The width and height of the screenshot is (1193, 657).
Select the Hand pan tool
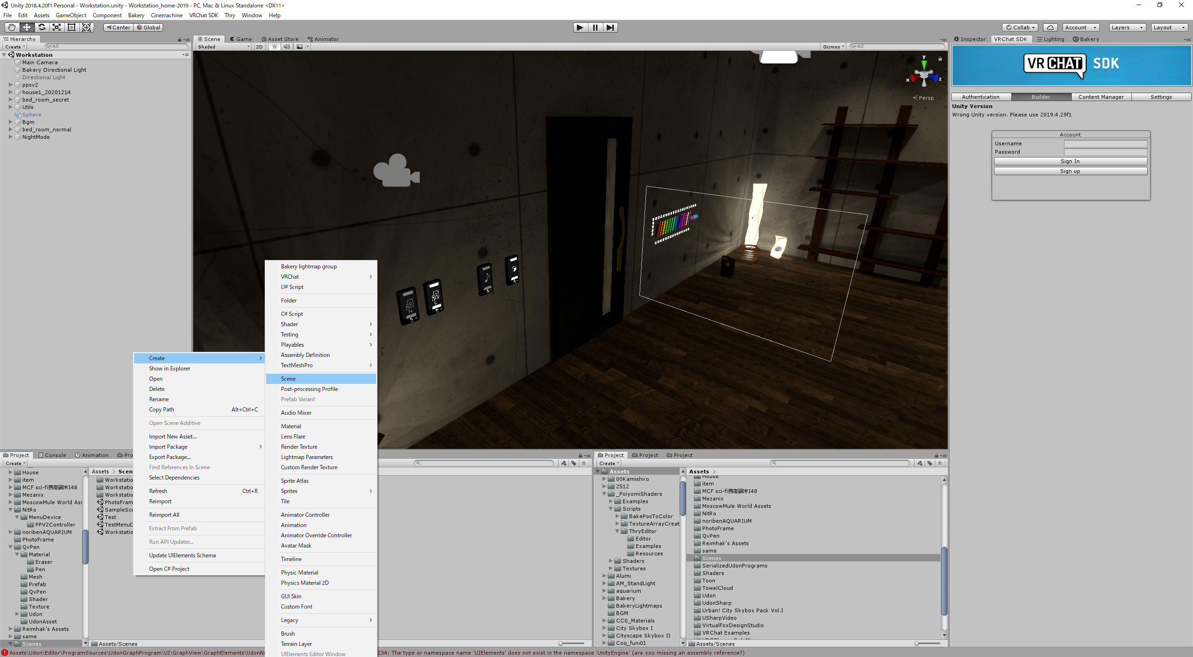(12, 27)
